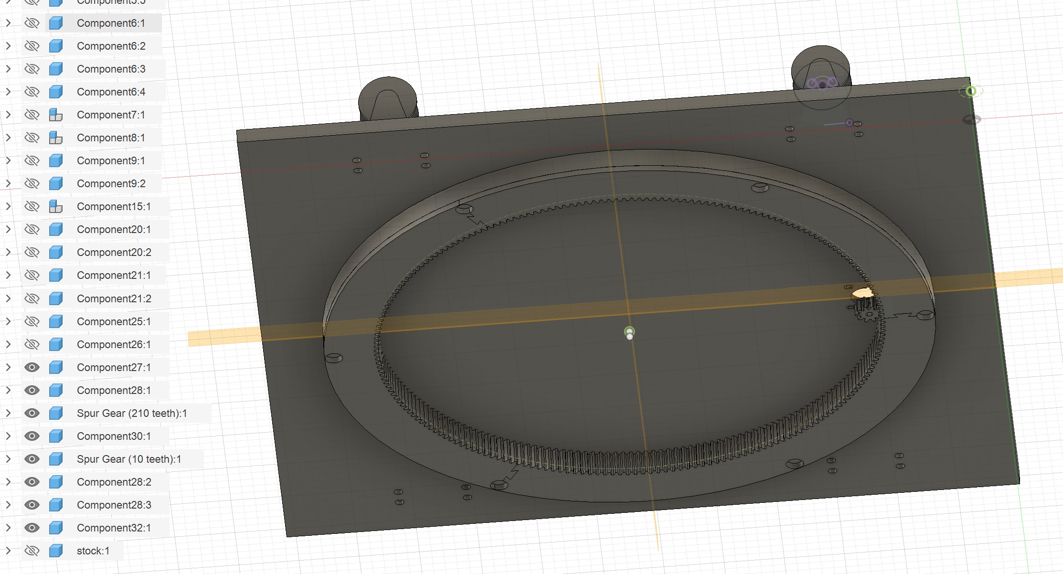Expand the Component28:3 tree node
1063x574 pixels.
pyautogui.click(x=8, y=505)
